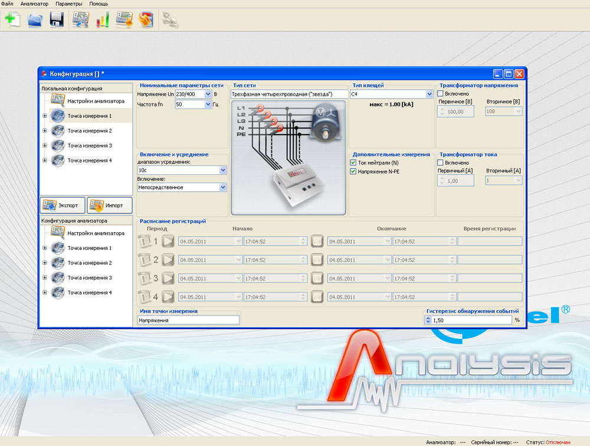Click the colored bar chart toolbar icon
This screenshot has height=446, width=590.
(x=103, y=19)
